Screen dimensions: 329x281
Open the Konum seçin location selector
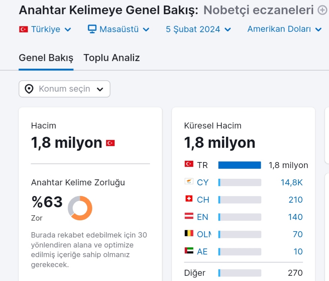[x=64, y=89]
